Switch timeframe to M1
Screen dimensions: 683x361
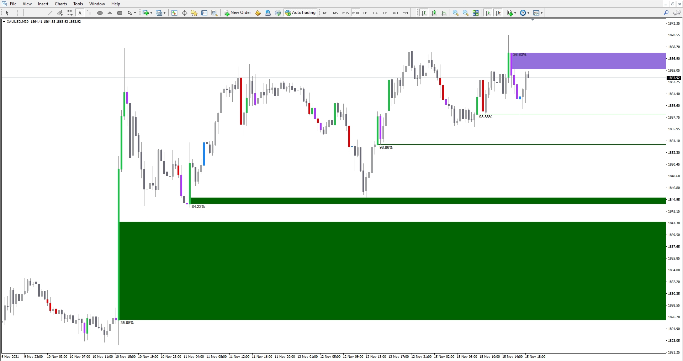(x=325, y=13)
